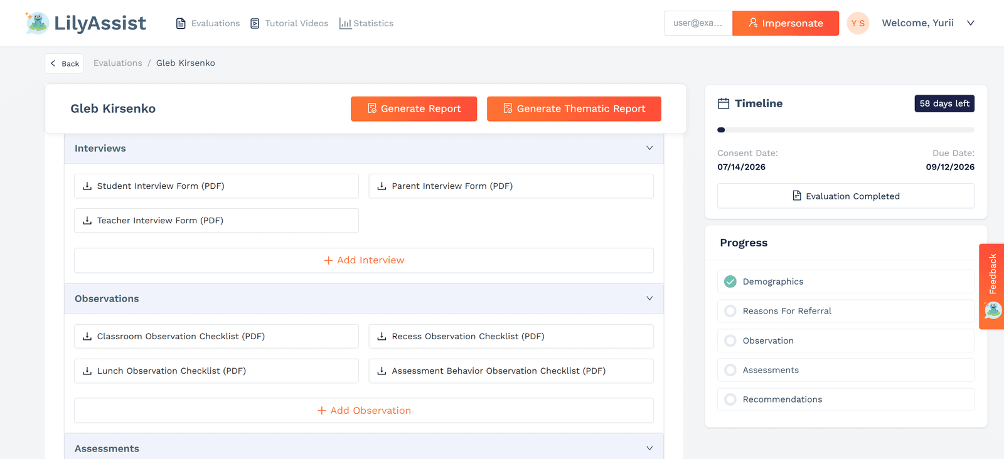Click the plus icon beside Add Interview
Screen dimensions: 1004x459
328,260
